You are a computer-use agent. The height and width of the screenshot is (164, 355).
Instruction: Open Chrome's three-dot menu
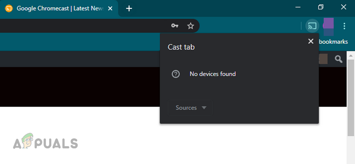(x=344, y=26)
